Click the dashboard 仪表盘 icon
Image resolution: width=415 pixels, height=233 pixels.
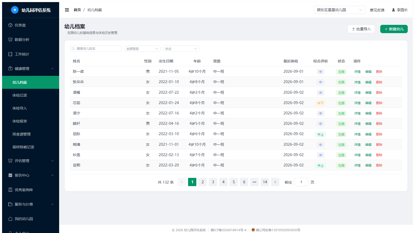(x=10, y=25)
